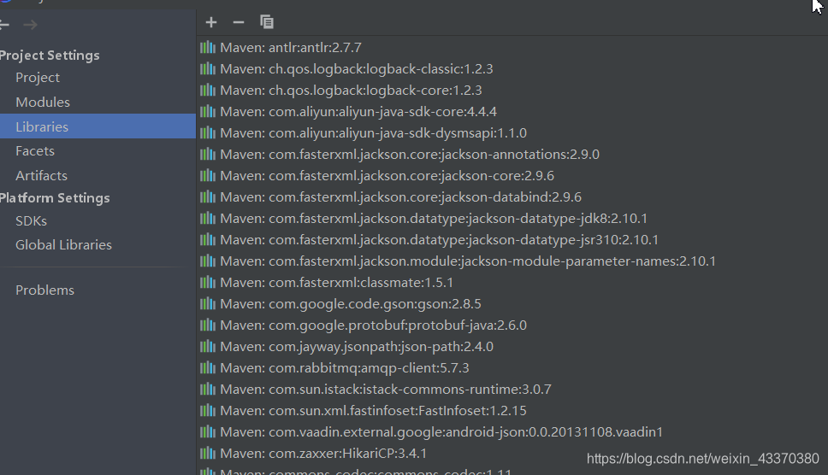Click library icon beside antlr:antlr:2.7.7
Screen dimensions: 828x475
coord(208,48)
